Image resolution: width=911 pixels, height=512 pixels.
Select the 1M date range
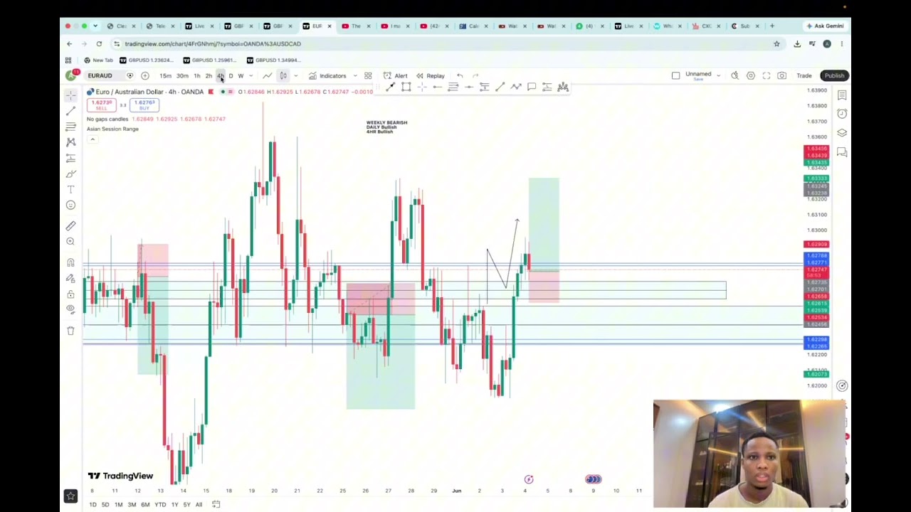coord(118,505)
